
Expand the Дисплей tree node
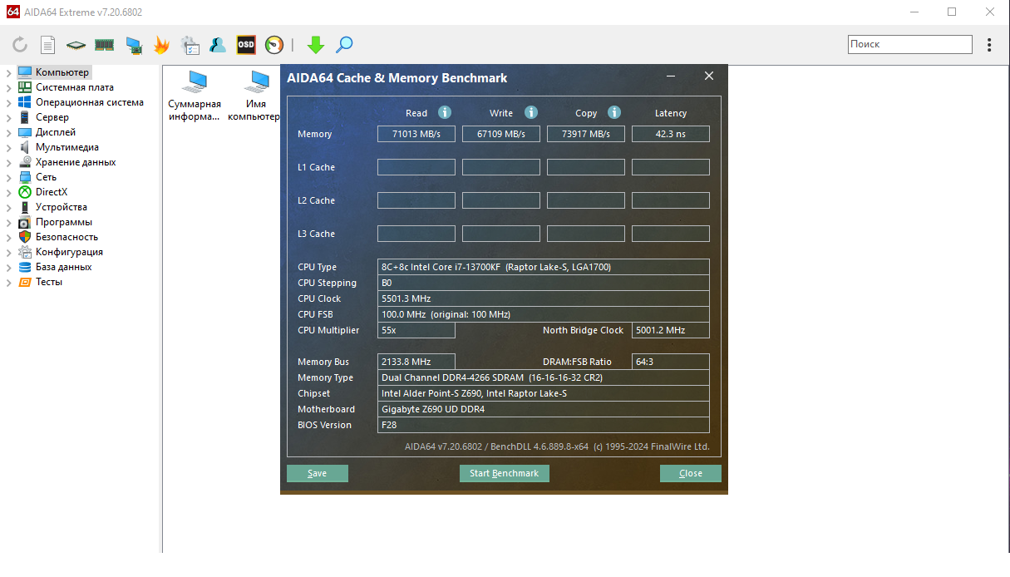click(x=8, y=133)
